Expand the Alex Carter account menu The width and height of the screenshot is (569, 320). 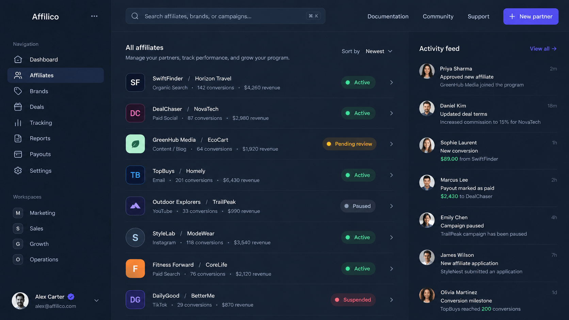point(97,301)
